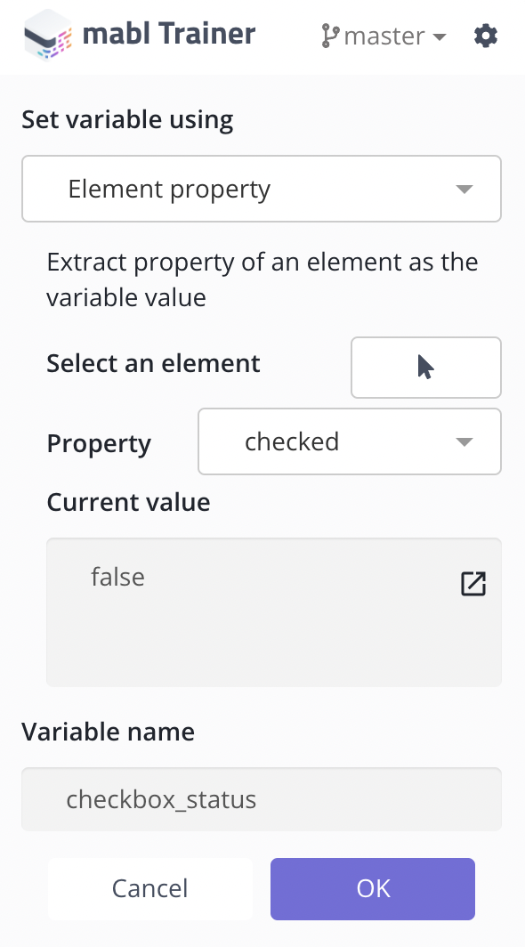Open the checked property dropdown
This screenshot has width=525, height=947.
click(x=350, y=441)
